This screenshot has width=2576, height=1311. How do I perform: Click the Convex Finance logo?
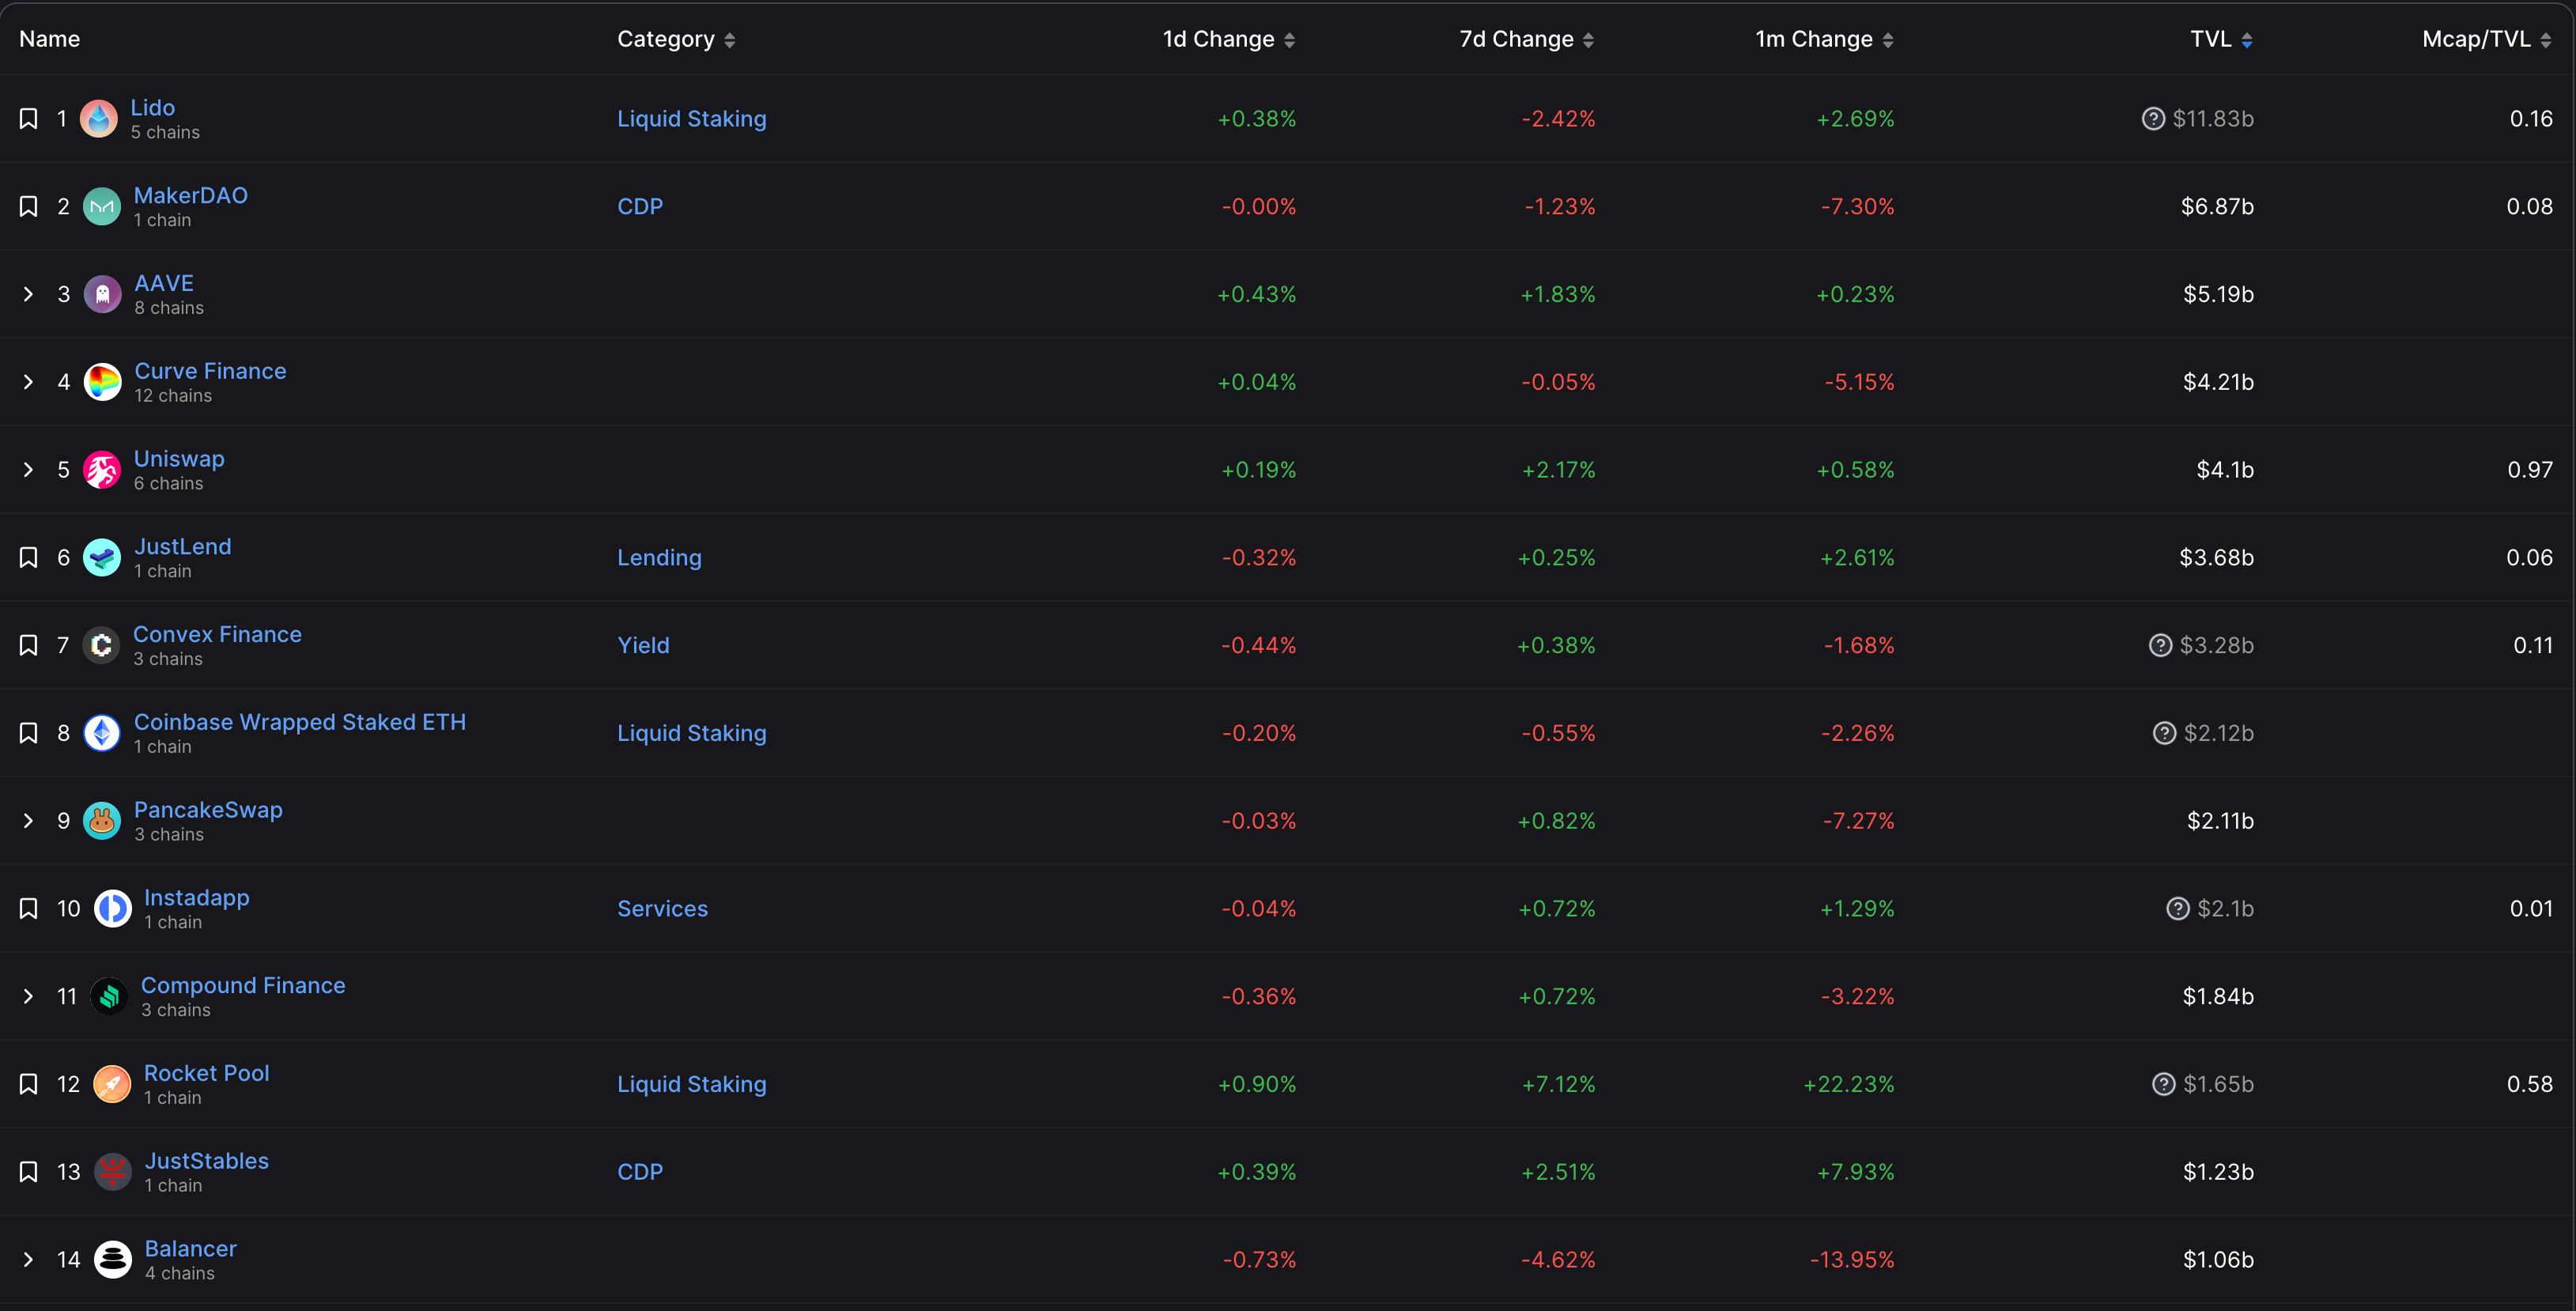coord(101,646)
